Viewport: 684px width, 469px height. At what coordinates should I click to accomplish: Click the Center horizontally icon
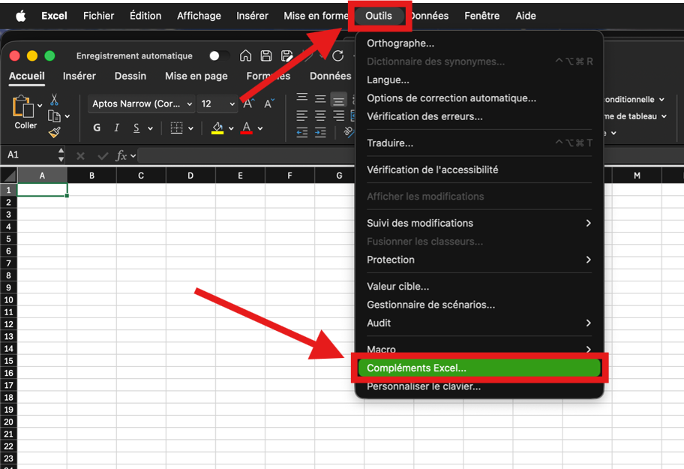(x=320, y=116)
